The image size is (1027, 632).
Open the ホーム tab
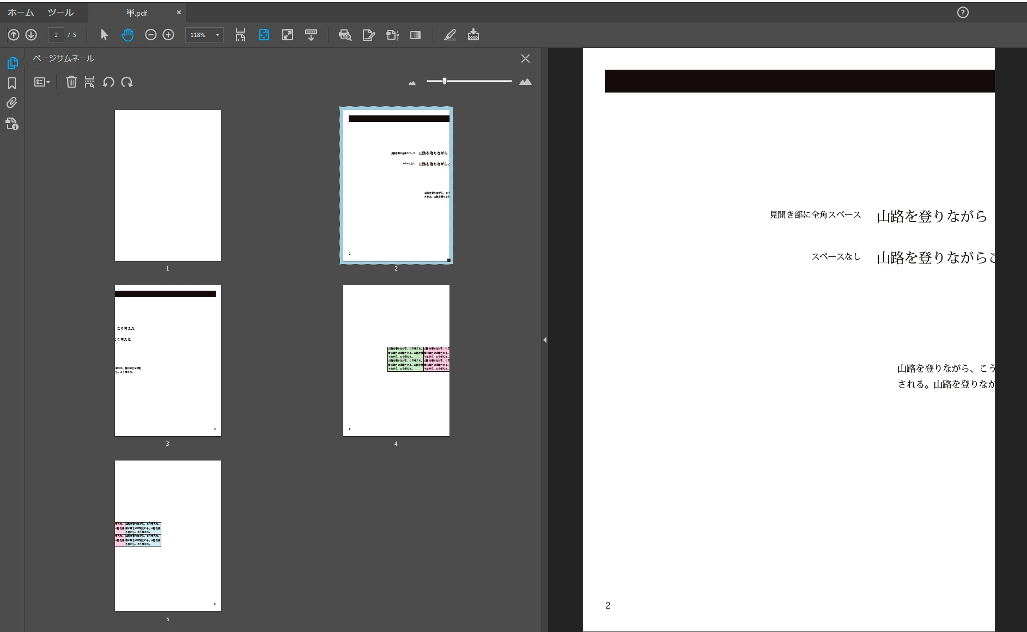pyautogui.click(x=21, y=13)
